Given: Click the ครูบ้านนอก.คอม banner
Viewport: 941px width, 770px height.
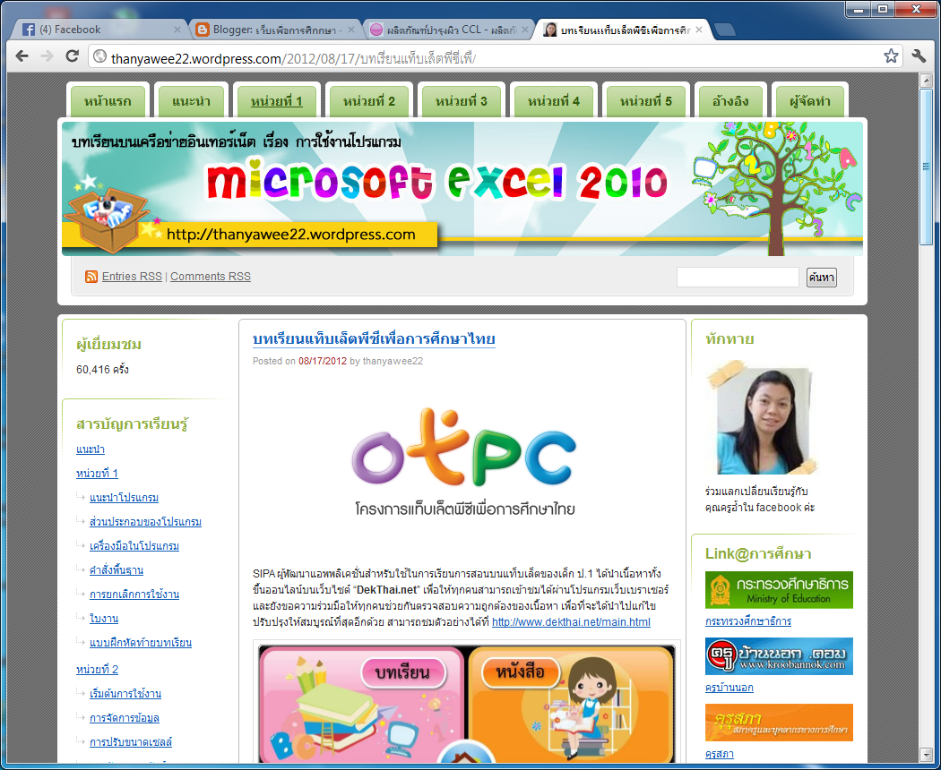Looking at the screenshot, I should tap(779, 656).
